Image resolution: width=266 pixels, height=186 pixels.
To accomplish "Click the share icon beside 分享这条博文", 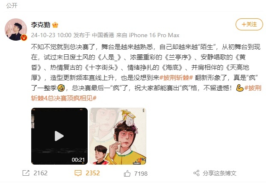I will (196, 173).
